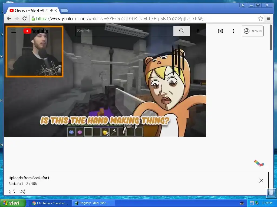
Task: Switch to Chrome taskbar item
Action: (50, 203)
